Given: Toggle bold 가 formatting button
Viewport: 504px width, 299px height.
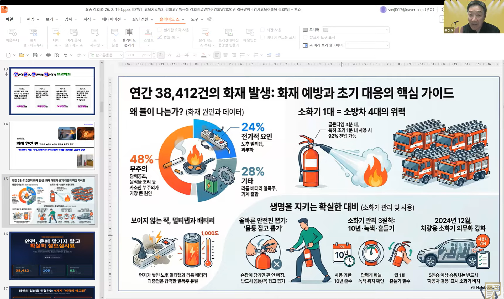Looking at the screenshot, I should [161, 55].
